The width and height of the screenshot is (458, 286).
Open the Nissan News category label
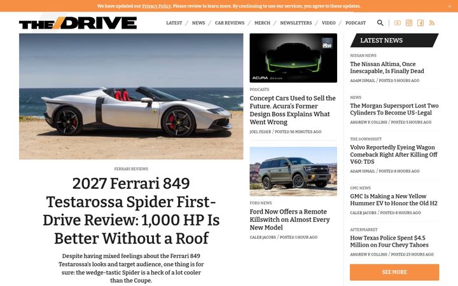363,55
